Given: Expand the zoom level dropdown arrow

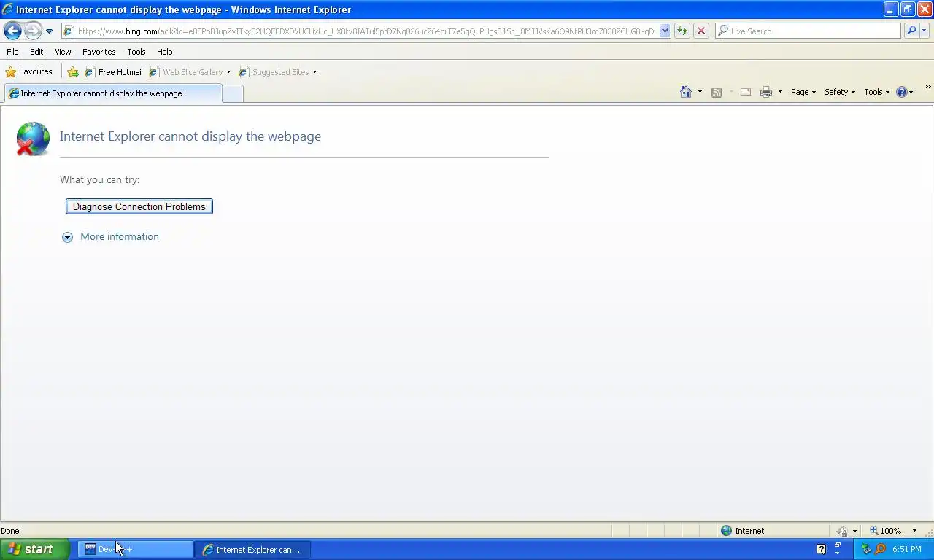Looking at the screenshot, I should [914, 531].
